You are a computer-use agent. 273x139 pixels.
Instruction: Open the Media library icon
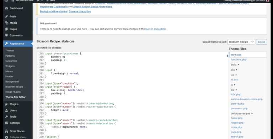[7, 23]
